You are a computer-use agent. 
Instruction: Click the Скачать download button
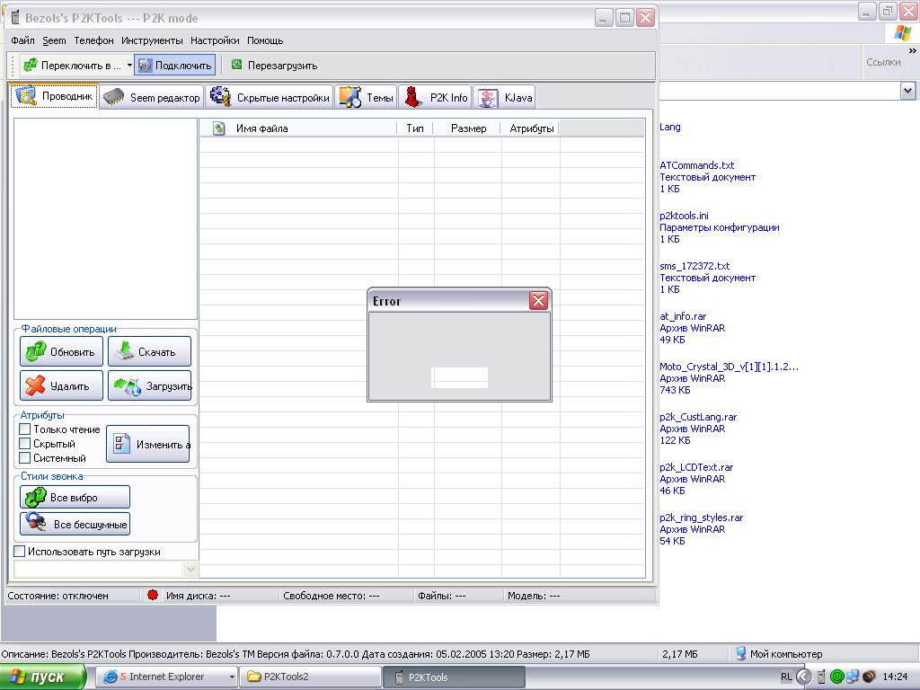click(x=150, y=351)
